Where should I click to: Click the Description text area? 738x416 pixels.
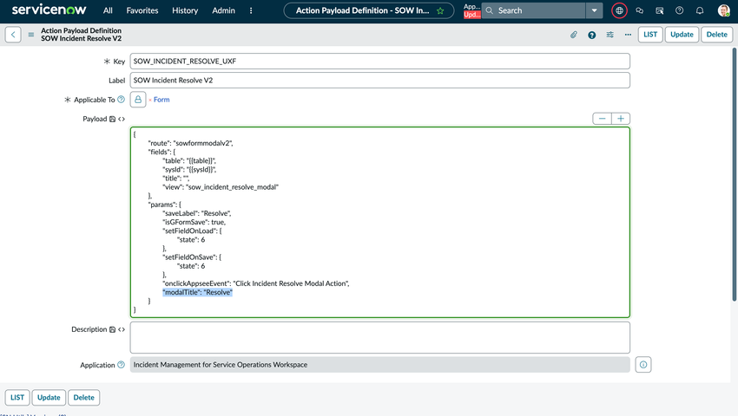click(379, 337)
